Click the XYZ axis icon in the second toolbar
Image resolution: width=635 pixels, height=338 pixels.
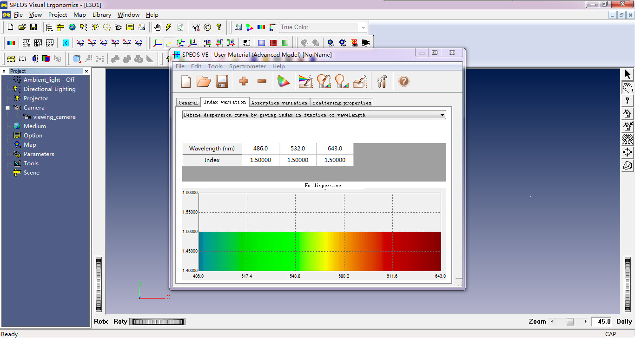pyautogui.click(x=158, y=43)
